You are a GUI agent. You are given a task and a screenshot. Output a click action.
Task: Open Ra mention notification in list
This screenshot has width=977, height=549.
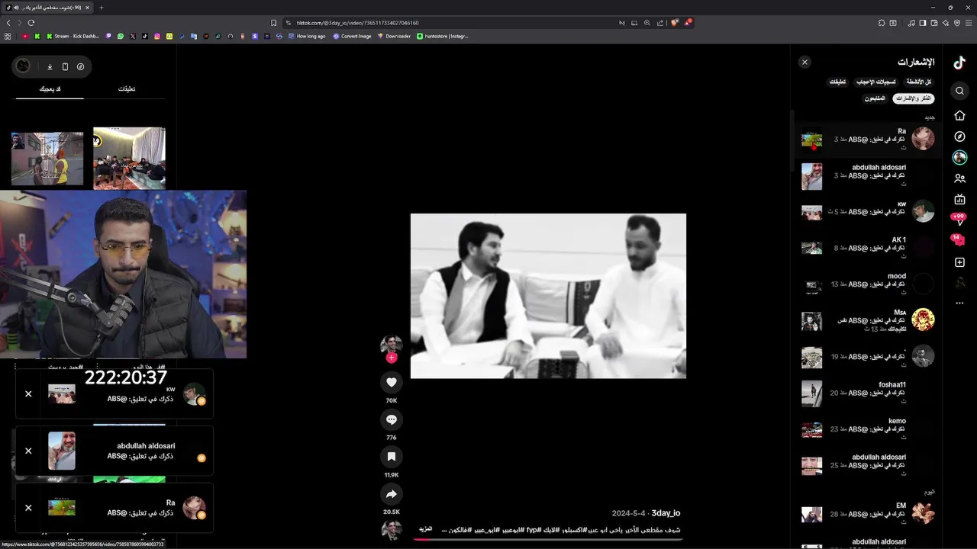868,140
